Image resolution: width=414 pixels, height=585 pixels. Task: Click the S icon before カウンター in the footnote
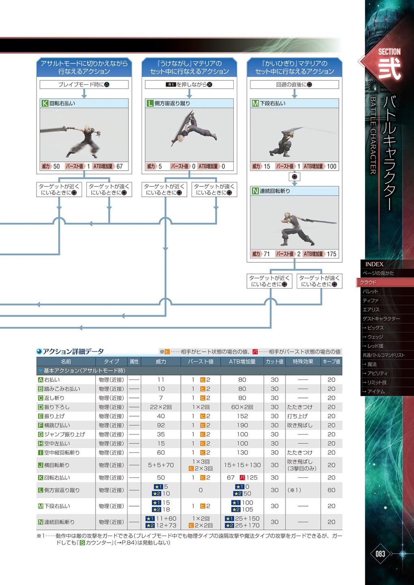[82, 543]
